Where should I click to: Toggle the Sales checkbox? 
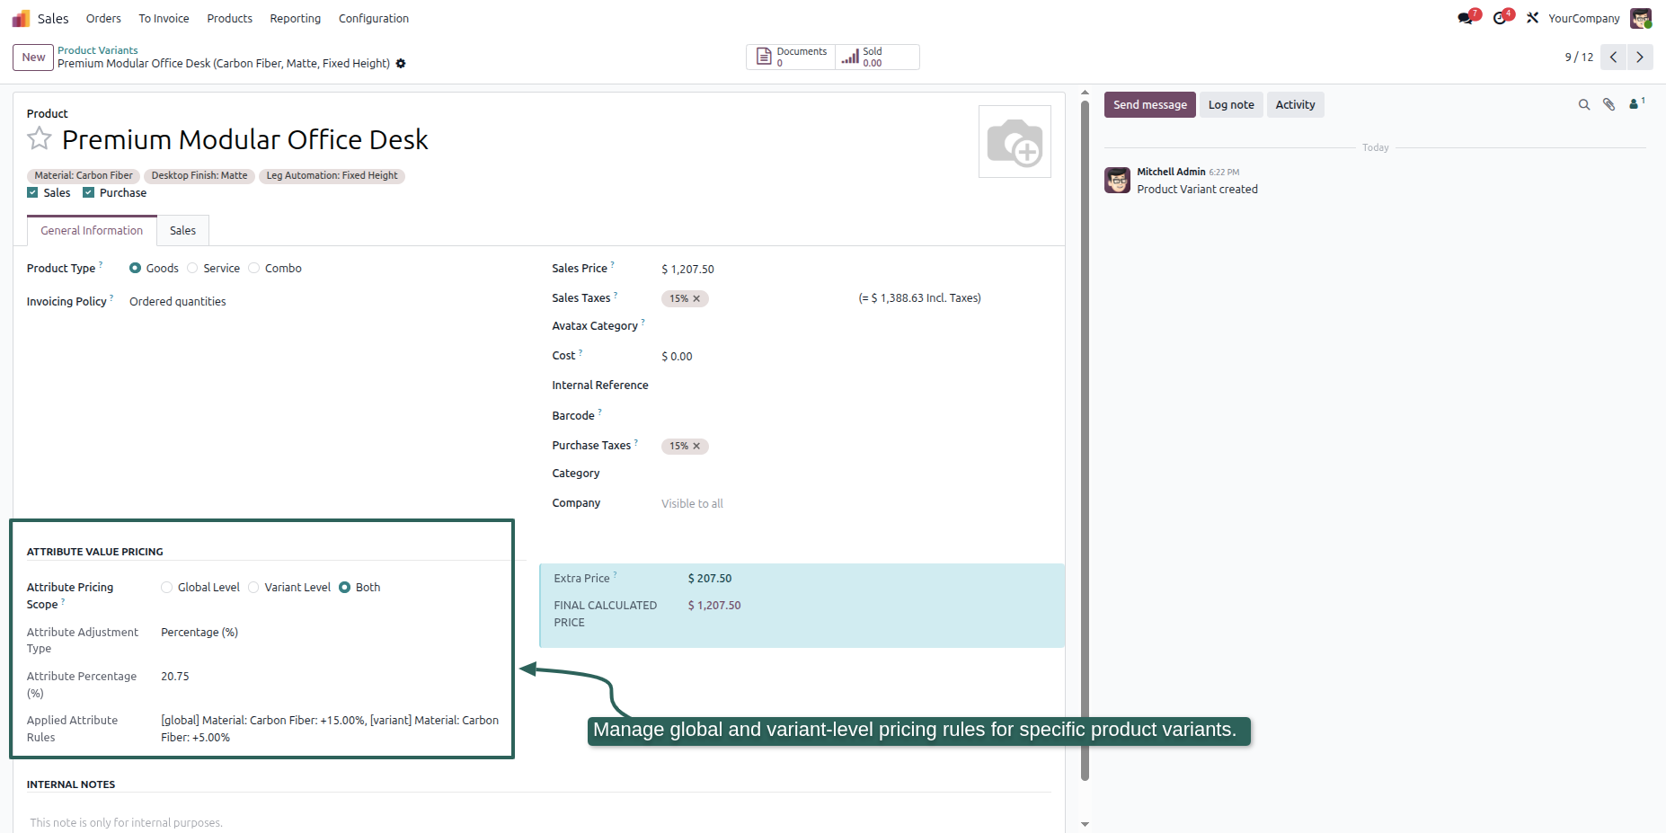coord(32,193)
